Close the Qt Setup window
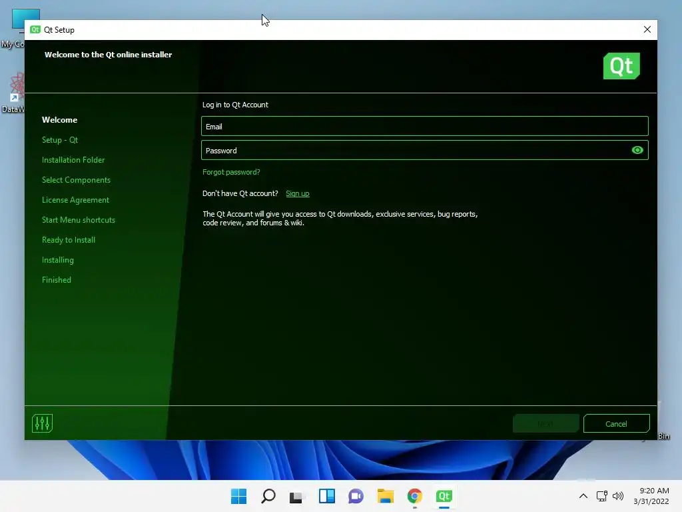Viewport: 682px width, 512px height. (647, 29)
